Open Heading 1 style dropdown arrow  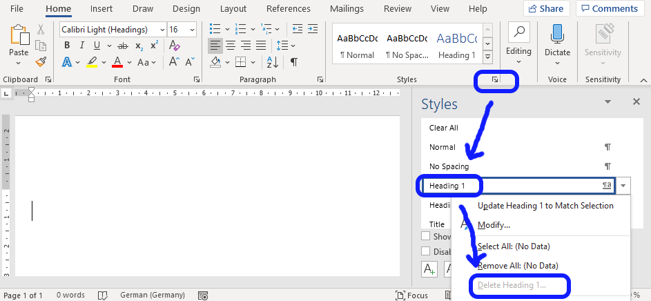point(623,186)
